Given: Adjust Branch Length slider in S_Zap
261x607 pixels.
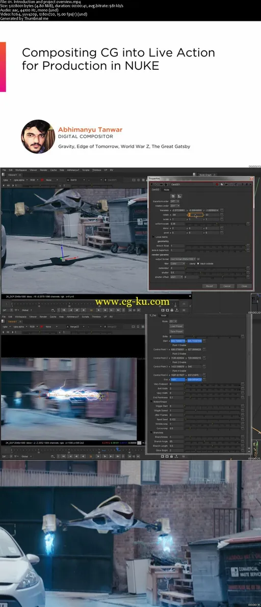Looking at the screenshot, I should [x=213, y=446].
